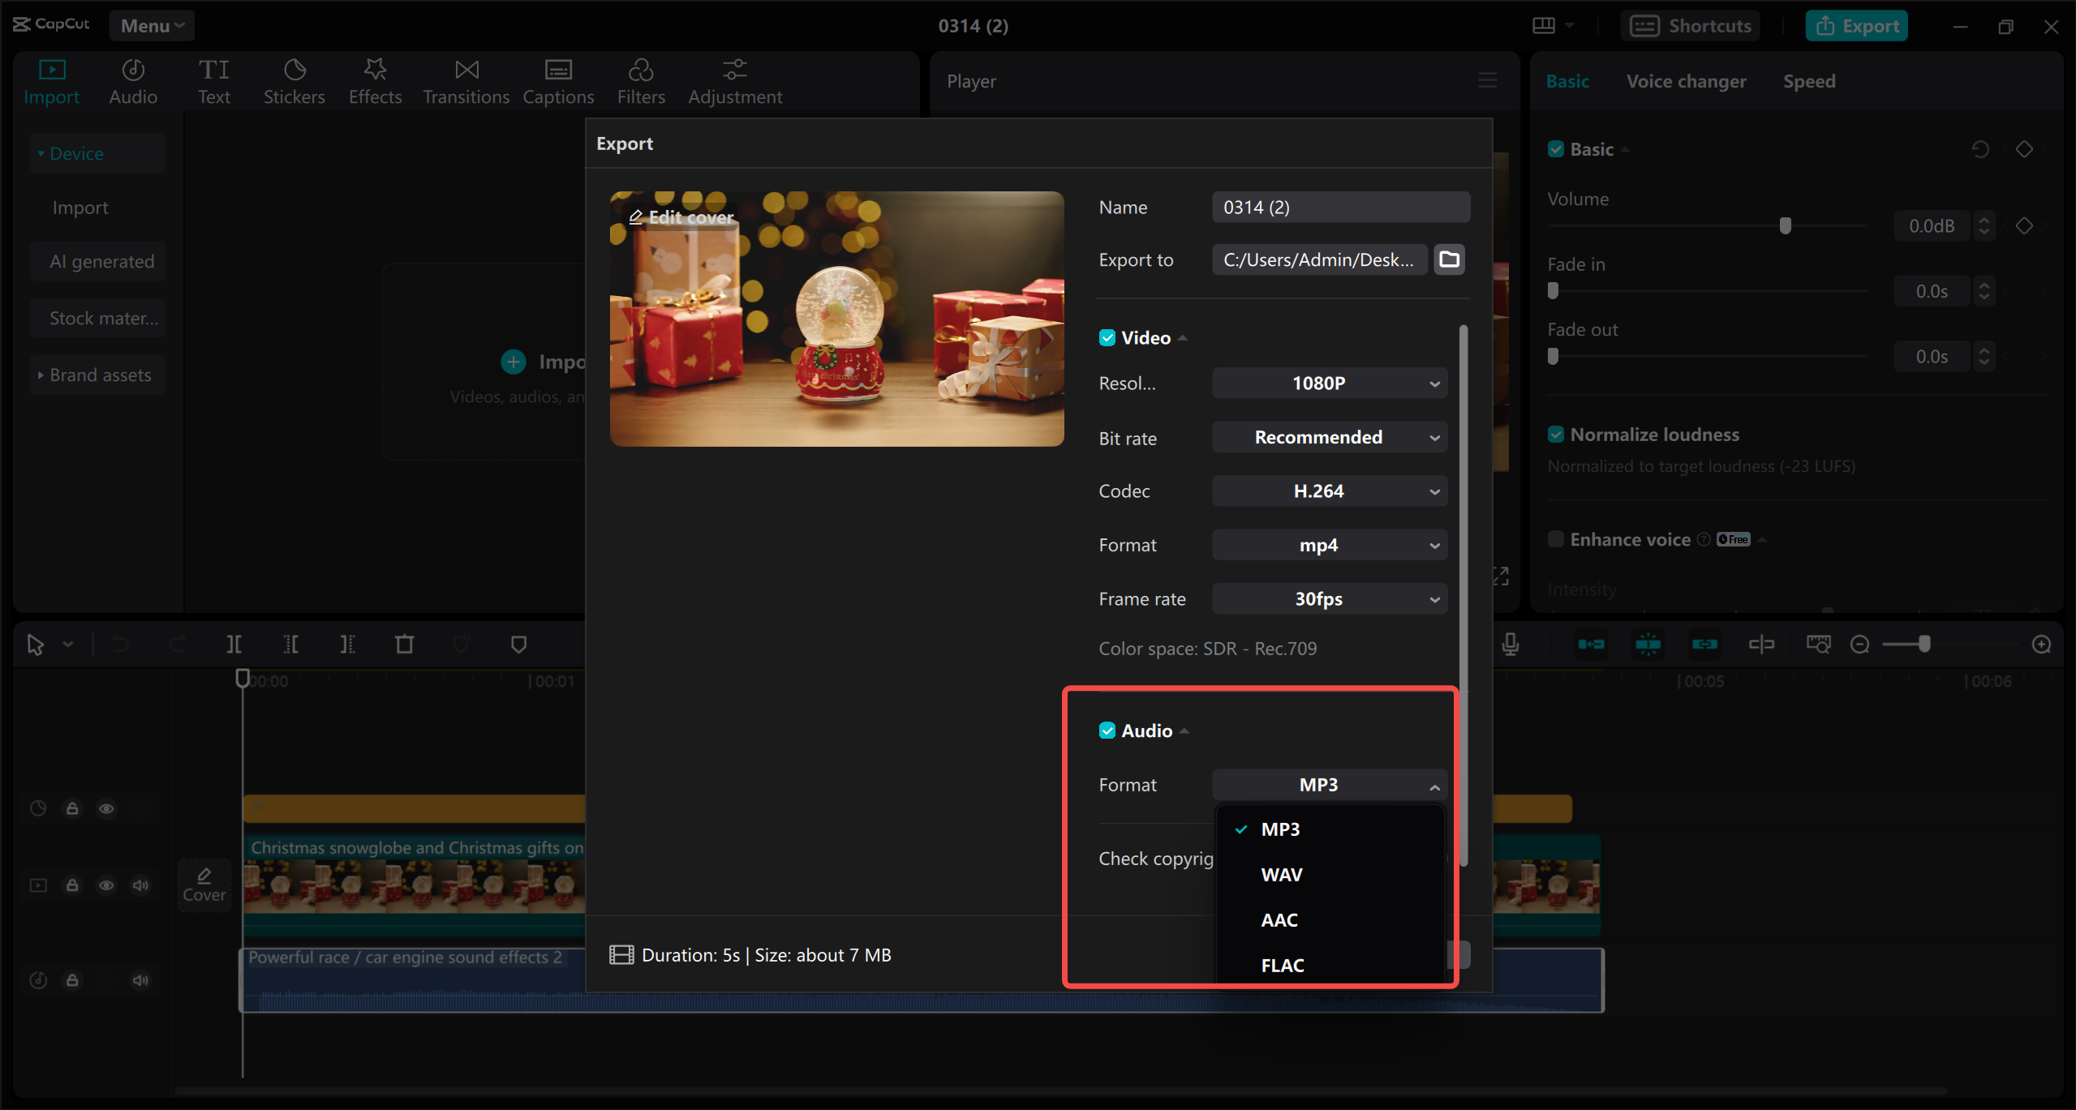Open the Menu dropdown
Screen dimensions: 2076x1110
[151, 25]
